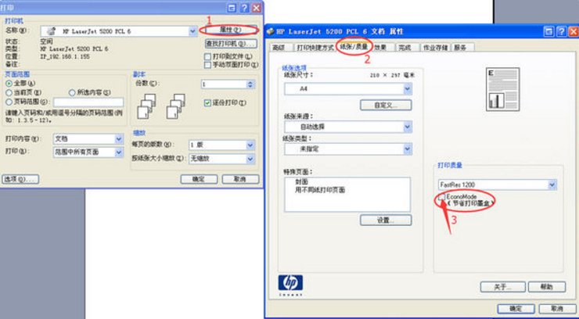Click the page preview thumbnail

click(x=502, y=89)
